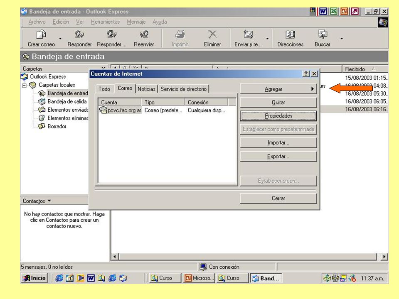Sort accounts by the Cuenta column header
This screenshot has width=399, height=299.
click(x=120, y=102)
